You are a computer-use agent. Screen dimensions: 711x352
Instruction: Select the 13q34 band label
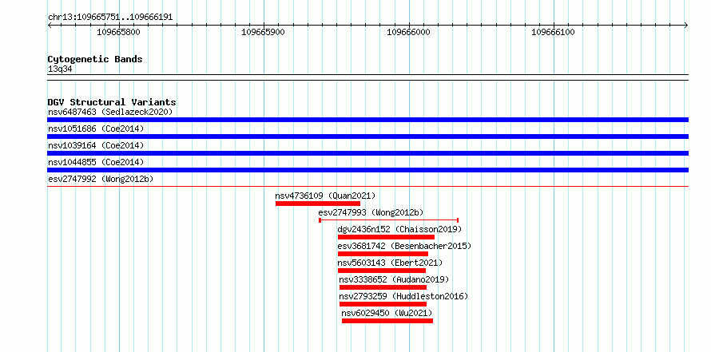(60, 69)
